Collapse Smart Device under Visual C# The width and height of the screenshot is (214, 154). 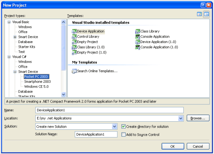pos(15,72)
